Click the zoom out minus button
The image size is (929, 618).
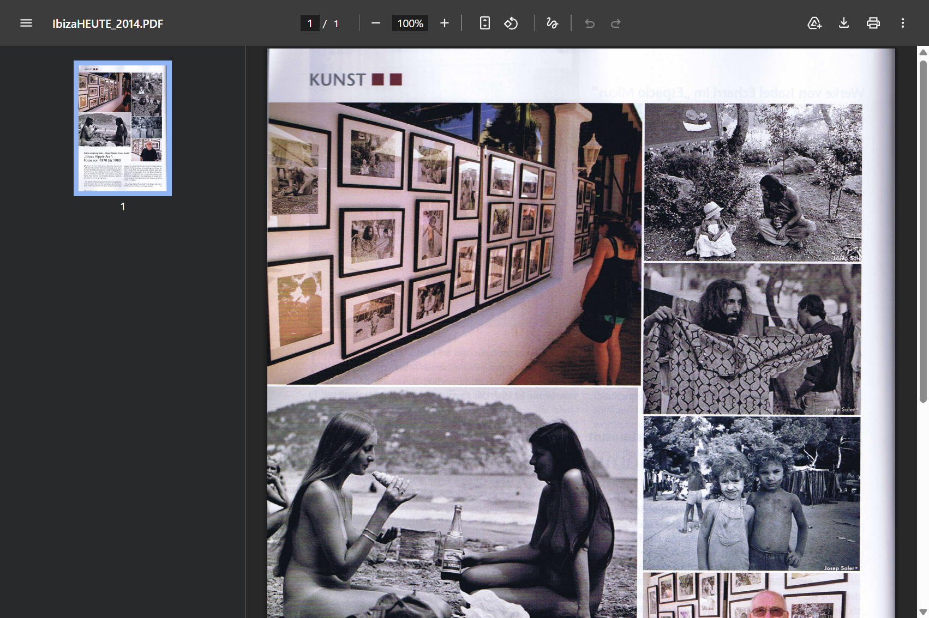click(x=375, y=23)
